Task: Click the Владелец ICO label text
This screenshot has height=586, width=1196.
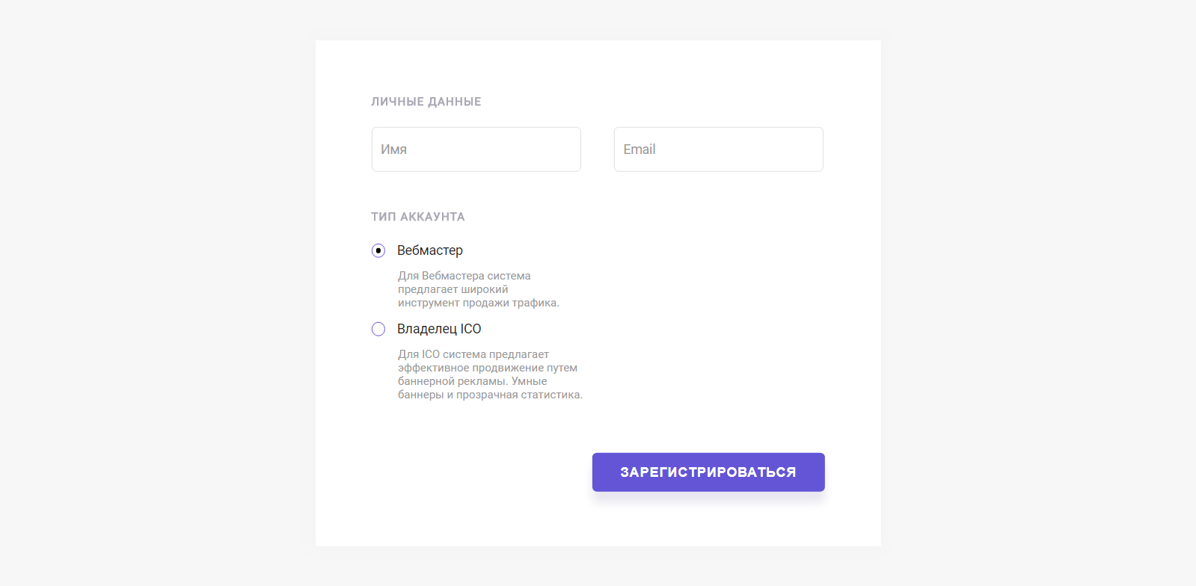Action: (x=439, y=329)
